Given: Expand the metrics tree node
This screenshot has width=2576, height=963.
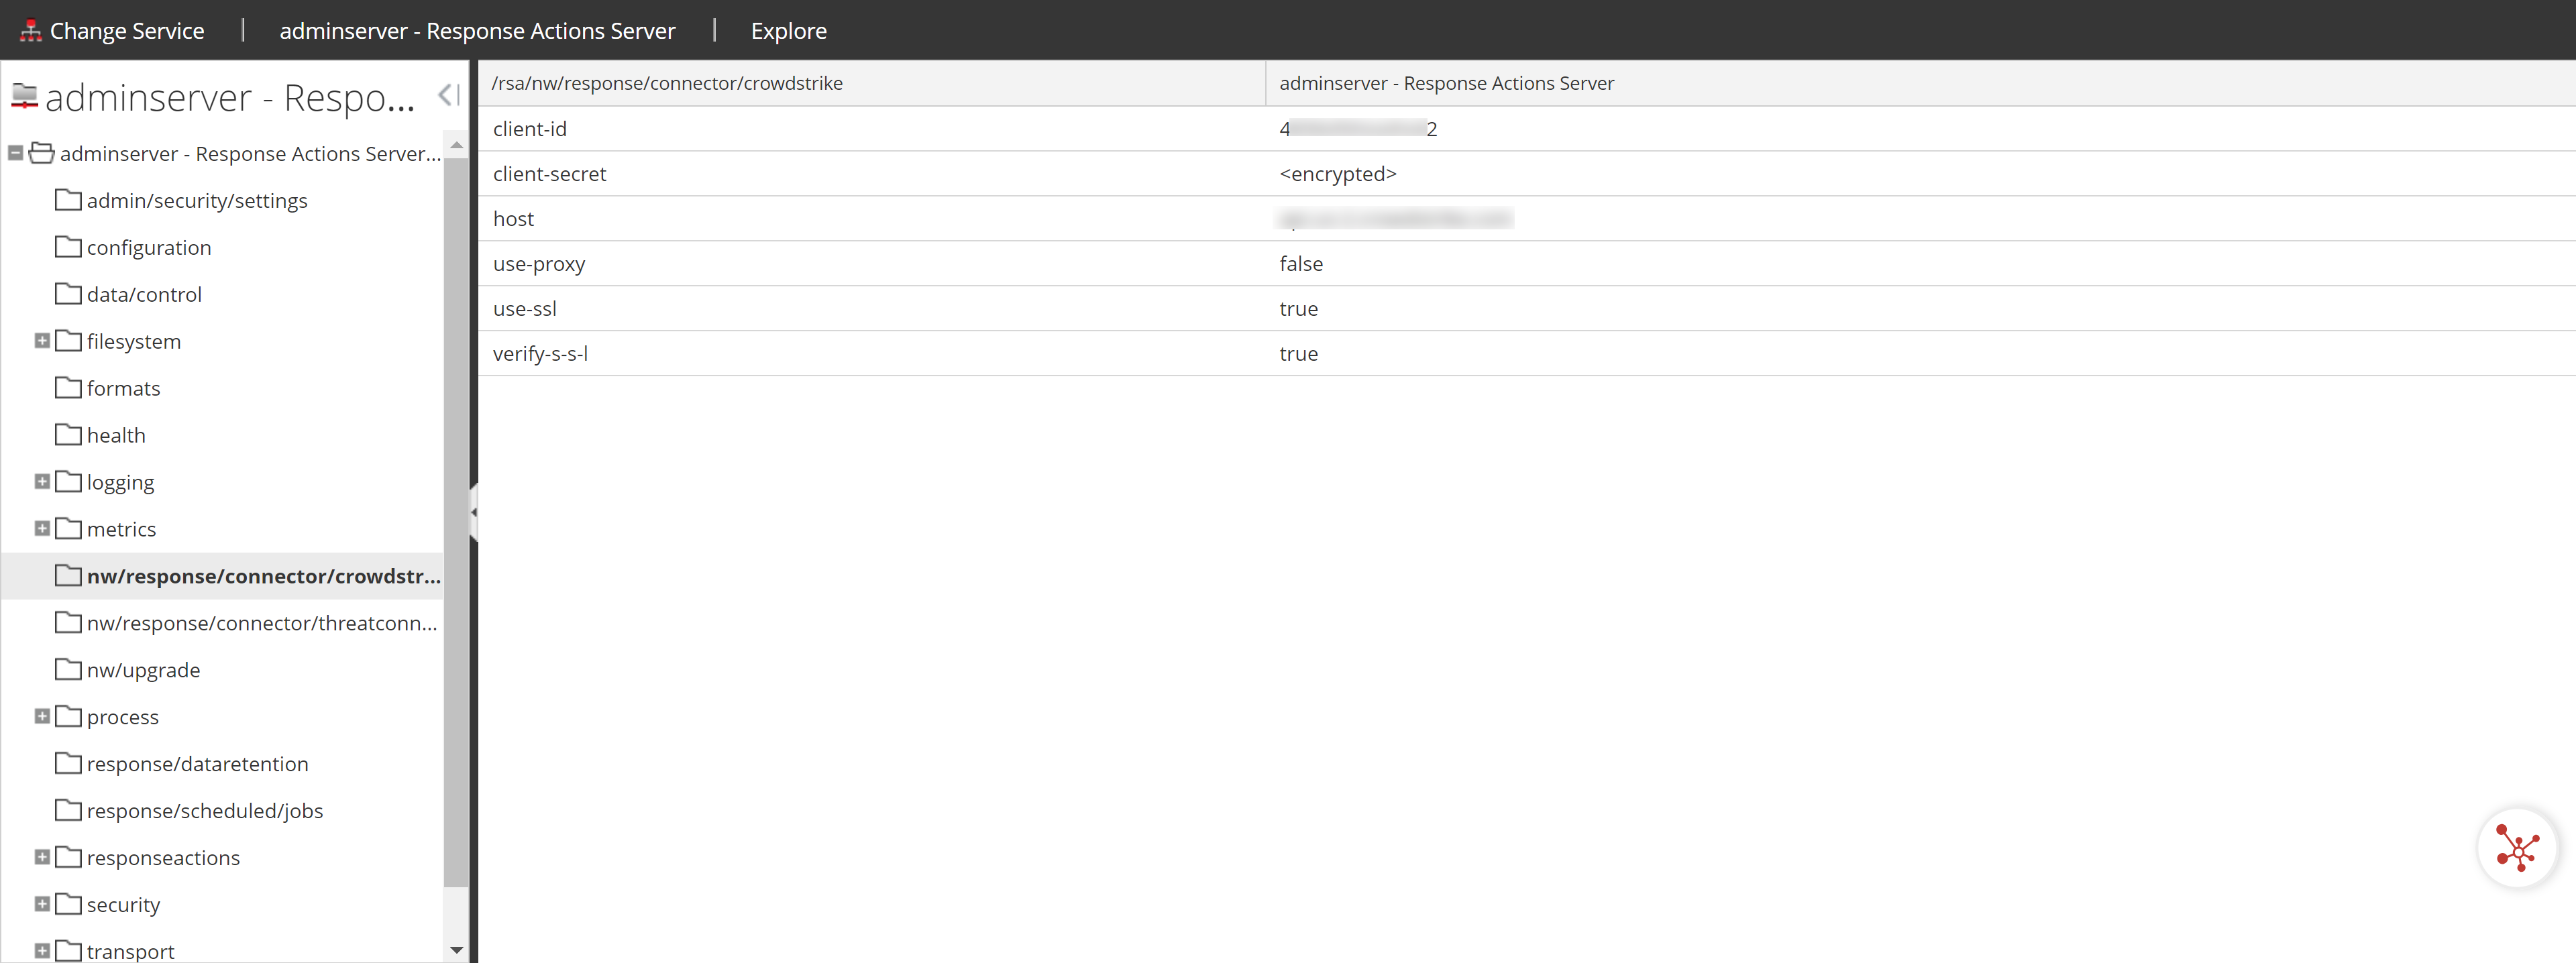Looking at the screenshot, I should pos(41,528).
